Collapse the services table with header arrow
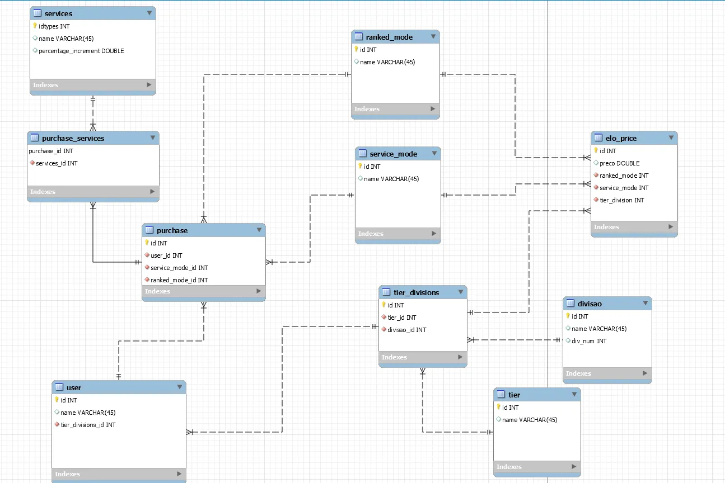The image size is (725, 483). 149,13
